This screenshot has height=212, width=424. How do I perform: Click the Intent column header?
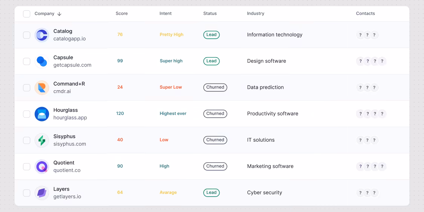pos(166,14)
